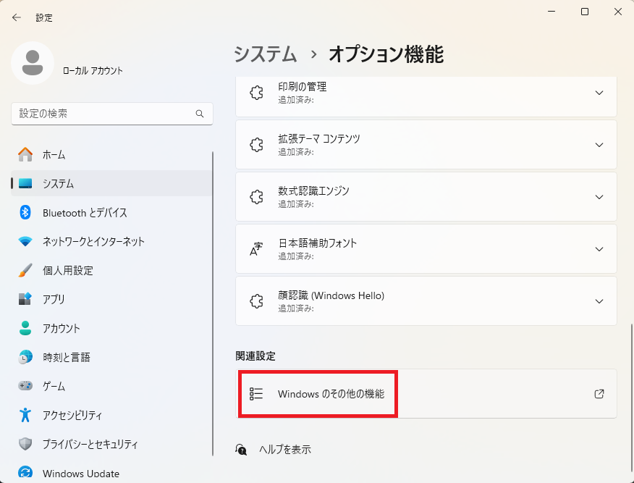
Task: Click システム in the breadcrumb
Action: (266, 54)
